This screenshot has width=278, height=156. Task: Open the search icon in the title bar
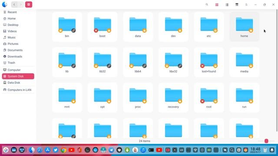[x=207, y=5]
